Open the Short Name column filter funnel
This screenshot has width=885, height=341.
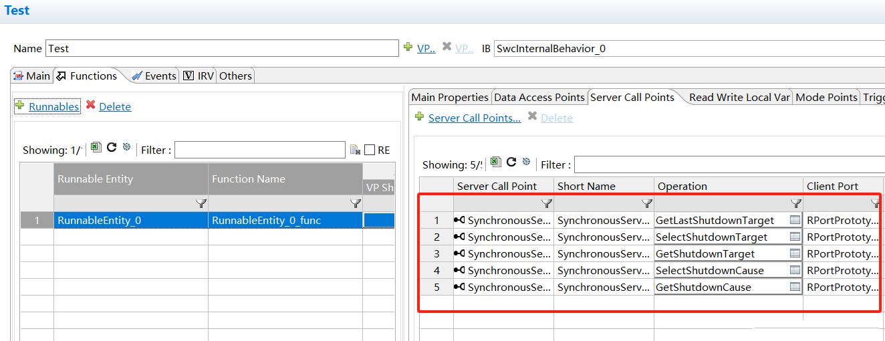coord(646,203)
